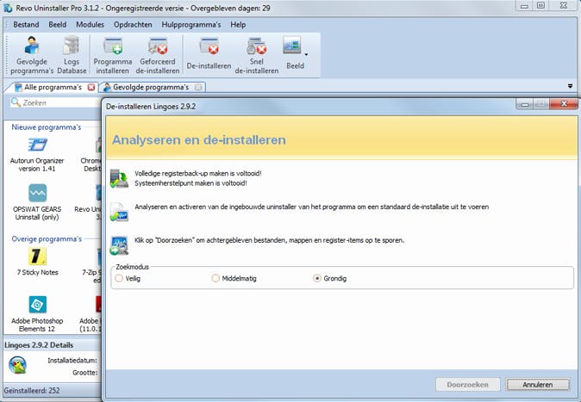581x402 pixels.
Task: Click the search magnifier icon in Zoeken
Action: click(x=16, y=102)
